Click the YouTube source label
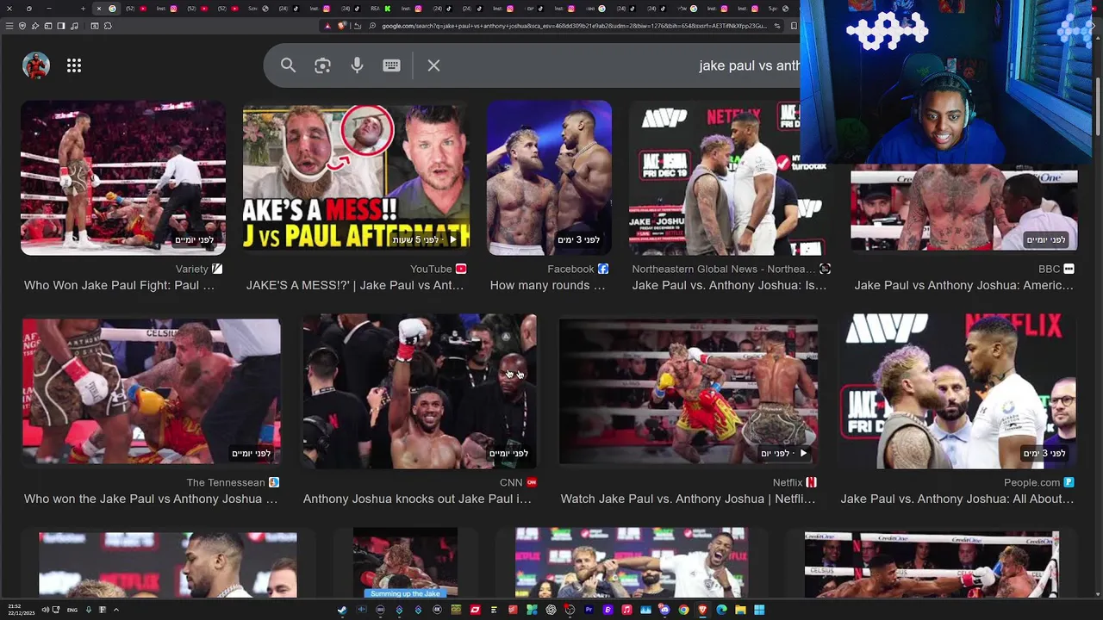The width and height of the screenshot is (1103, 620). tap(431, 269)
